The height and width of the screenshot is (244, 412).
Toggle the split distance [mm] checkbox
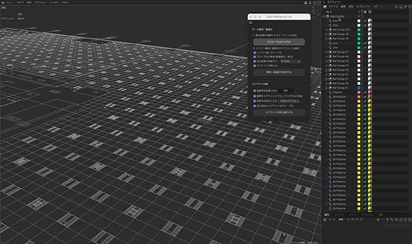(x=255, y=91)
